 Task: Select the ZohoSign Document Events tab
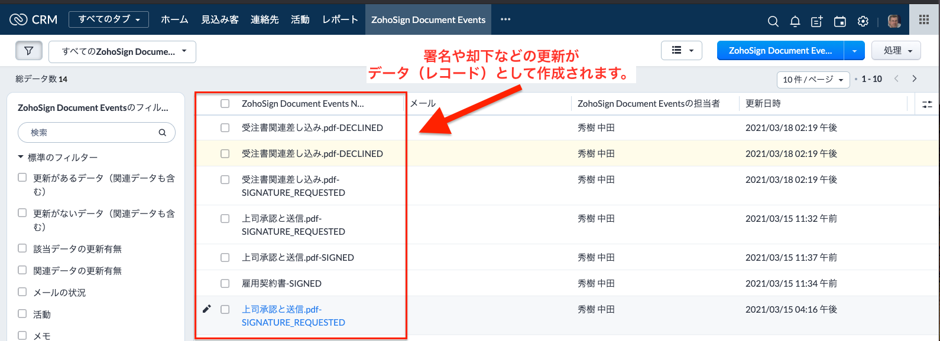point(429,19)
